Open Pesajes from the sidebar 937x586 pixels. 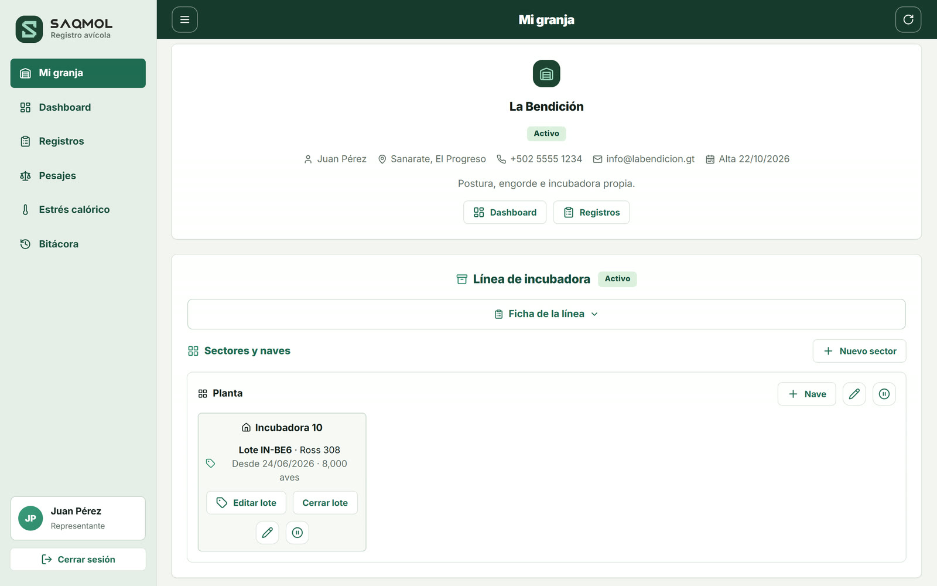pyautogui.click(x=78, y=176)
